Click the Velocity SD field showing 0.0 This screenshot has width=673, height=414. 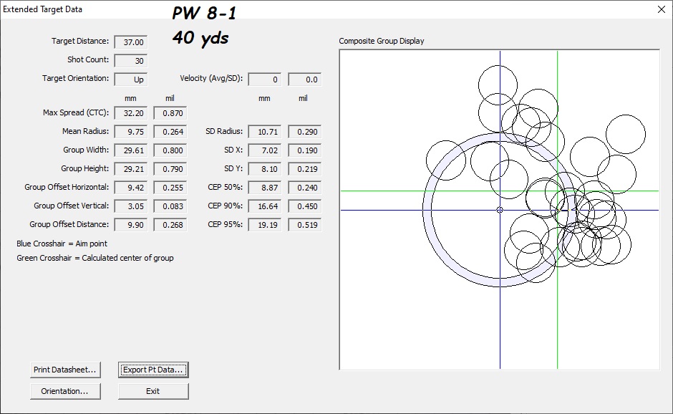coord(305,80)
